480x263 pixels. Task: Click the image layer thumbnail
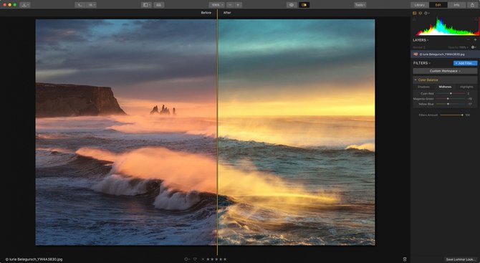click(416, 54)
